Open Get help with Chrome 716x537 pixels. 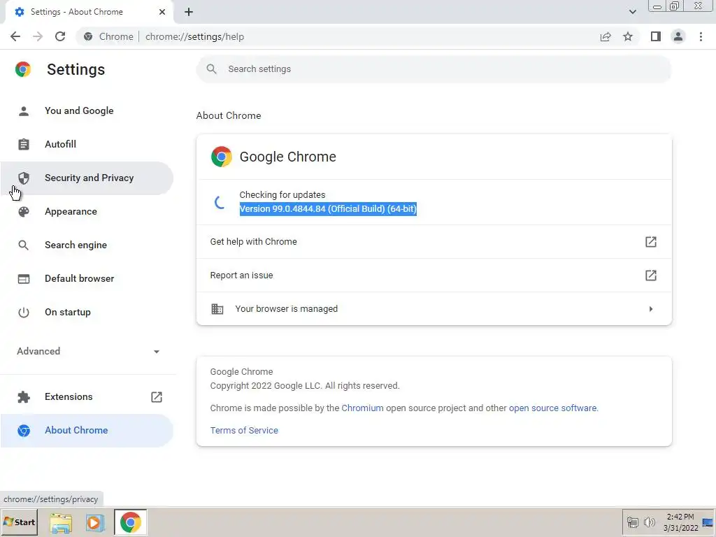point(434,241)
